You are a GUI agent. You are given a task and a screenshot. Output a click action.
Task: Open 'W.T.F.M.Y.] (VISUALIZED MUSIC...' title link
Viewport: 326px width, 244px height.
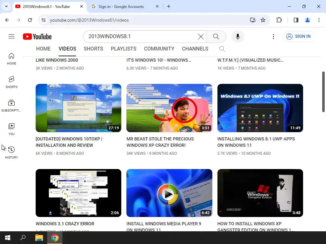(x=250, y=60)
